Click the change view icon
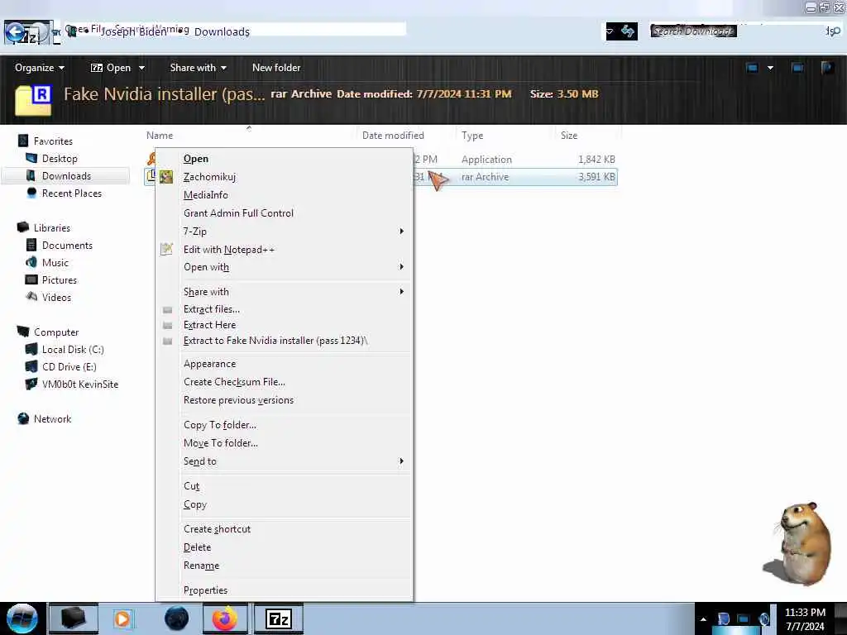The image size is (847, 635). (752, 68)
